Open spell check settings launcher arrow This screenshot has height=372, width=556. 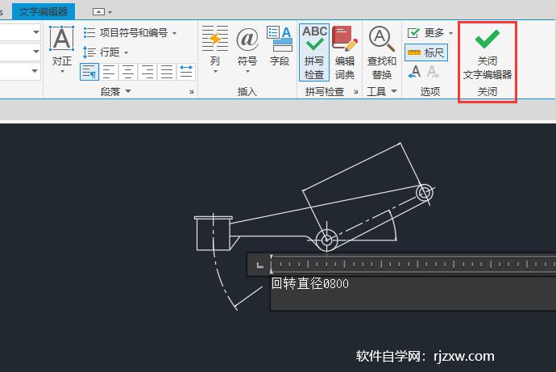[355, 92]
